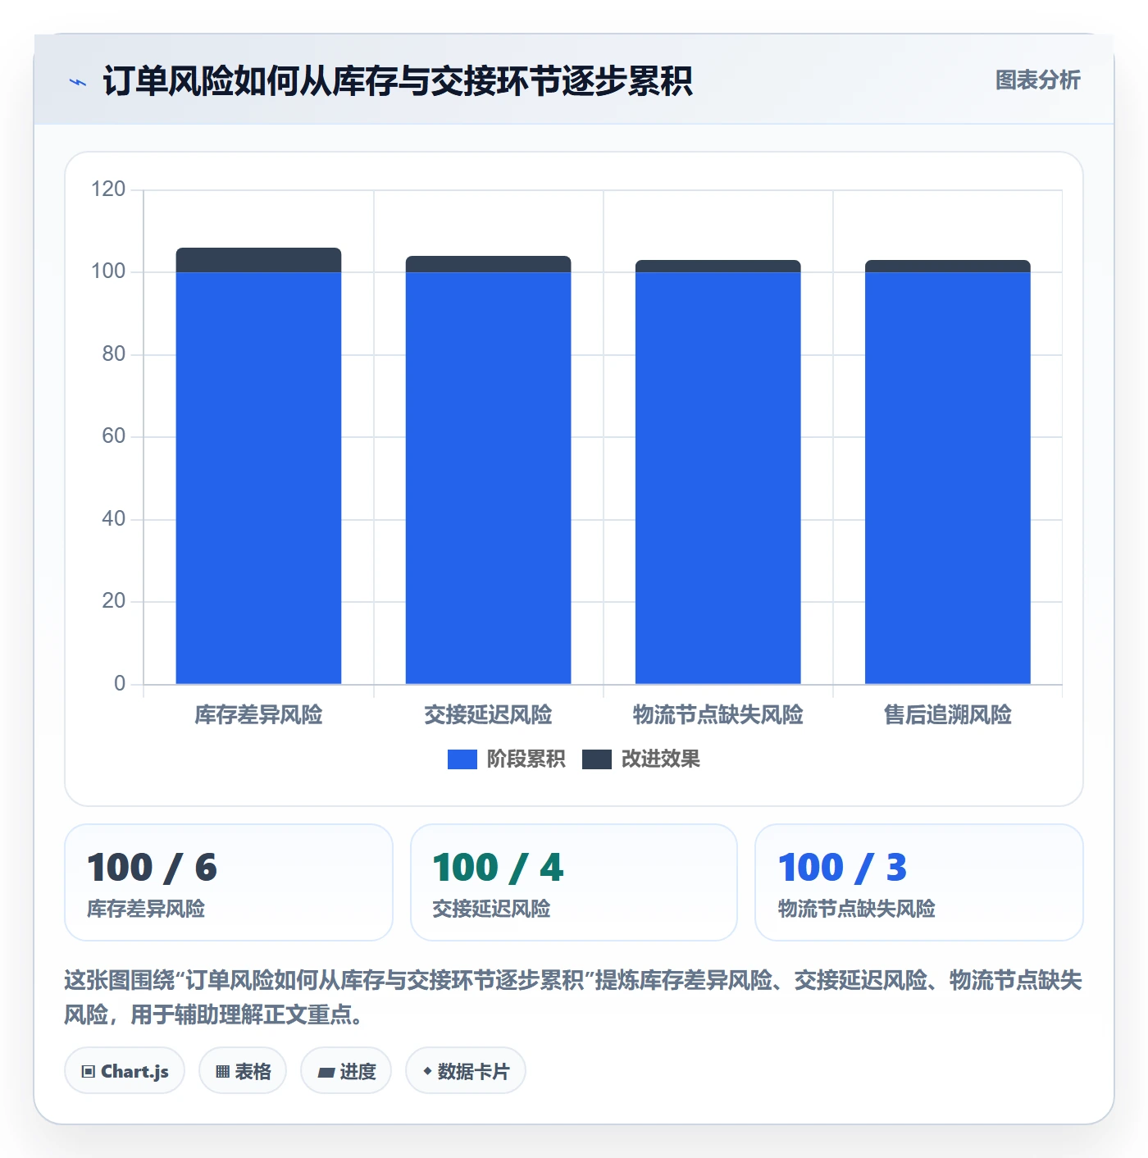
Task: Click the progress icon in 进度 tag
Action: pyautogui.click(x=326, y=1072)
